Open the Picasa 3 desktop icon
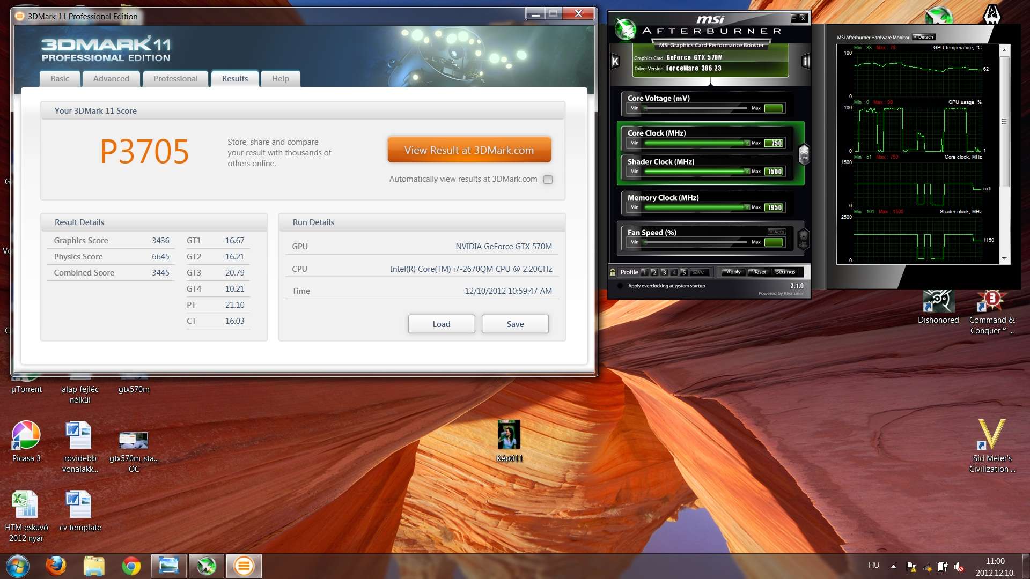This screenshot has height=579, width=1030. coord(26,442)
